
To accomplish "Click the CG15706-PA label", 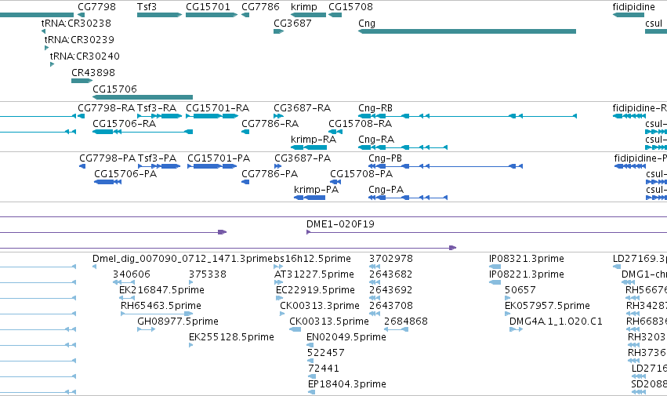I will (x=125, y=174).
